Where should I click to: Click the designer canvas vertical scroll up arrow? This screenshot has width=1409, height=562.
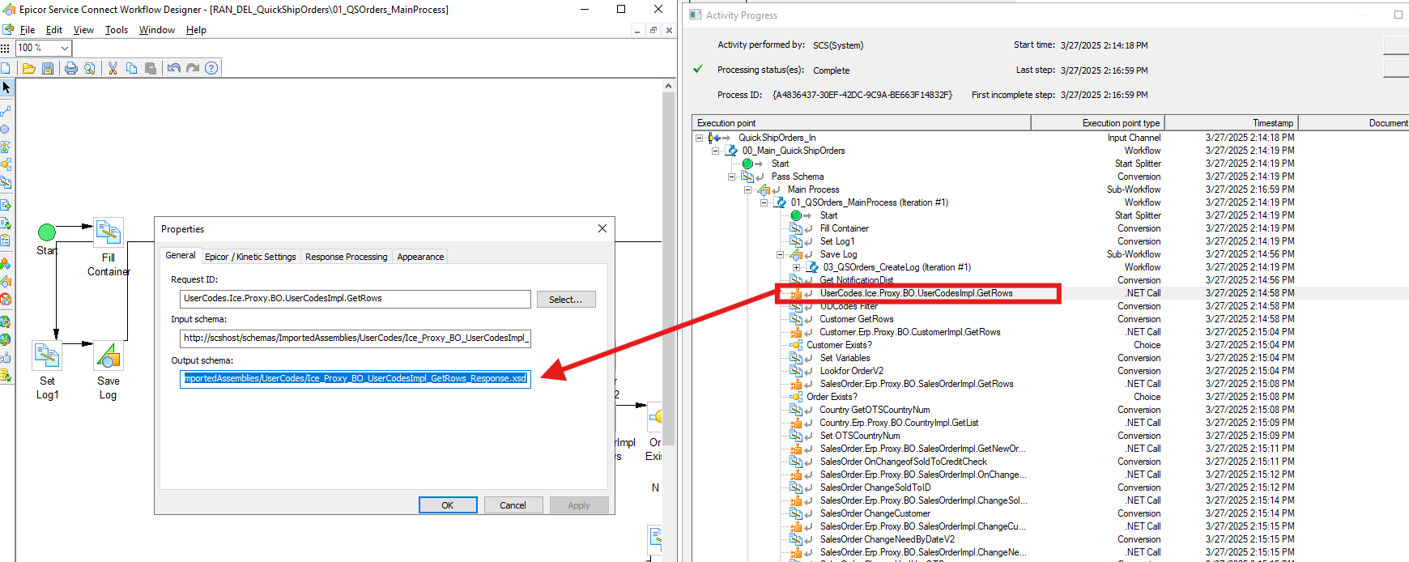(668, 86)
